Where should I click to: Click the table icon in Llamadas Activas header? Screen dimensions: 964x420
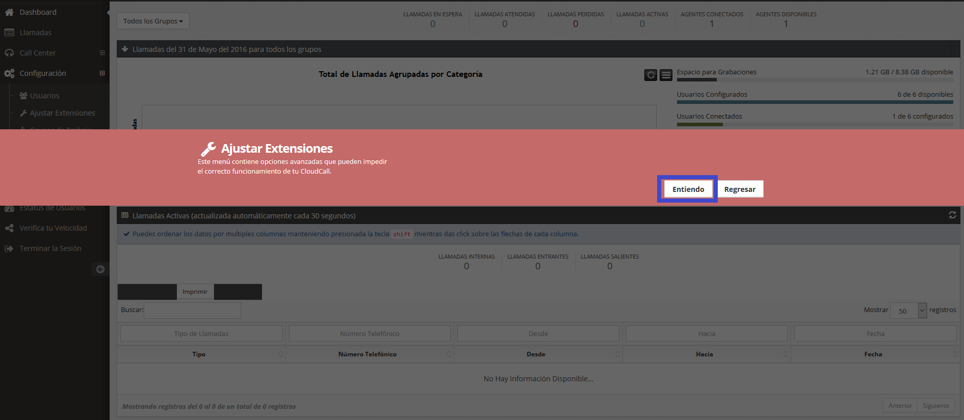(x=125, y=215)
